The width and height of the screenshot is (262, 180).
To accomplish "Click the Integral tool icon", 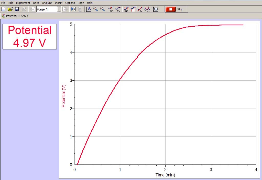I will tap(133, 9).
